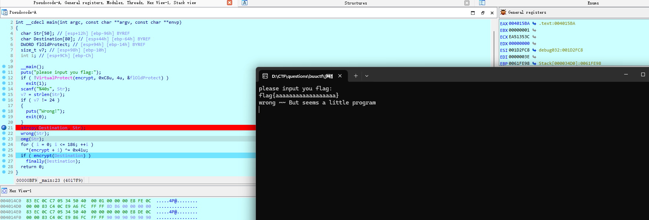Switch to the Structures tab
Image resolution: width=649 pixels, height=220 pixels.
coord(356,3)
